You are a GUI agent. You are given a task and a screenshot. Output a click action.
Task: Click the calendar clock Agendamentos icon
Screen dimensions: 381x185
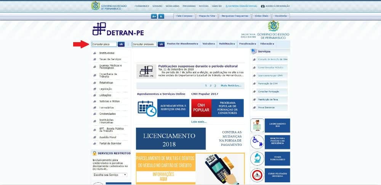(x=147, y=108)
